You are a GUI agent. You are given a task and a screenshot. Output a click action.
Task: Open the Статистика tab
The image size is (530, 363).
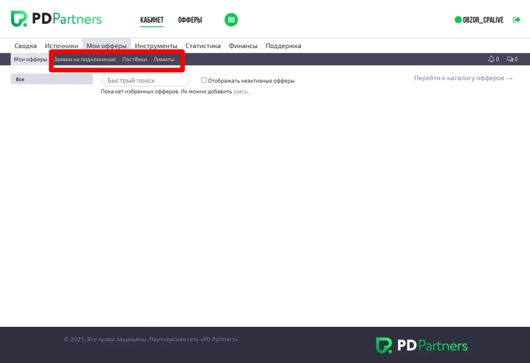click(203, 46)
